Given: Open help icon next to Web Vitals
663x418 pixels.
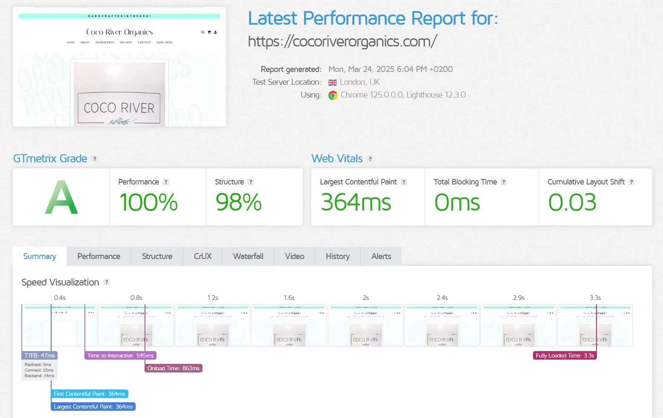Looking at the screenshot, I should click(x=370, y=159).
